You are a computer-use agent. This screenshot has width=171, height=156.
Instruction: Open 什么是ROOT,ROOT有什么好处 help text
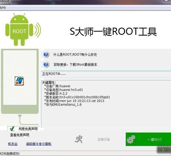[75, 55]
